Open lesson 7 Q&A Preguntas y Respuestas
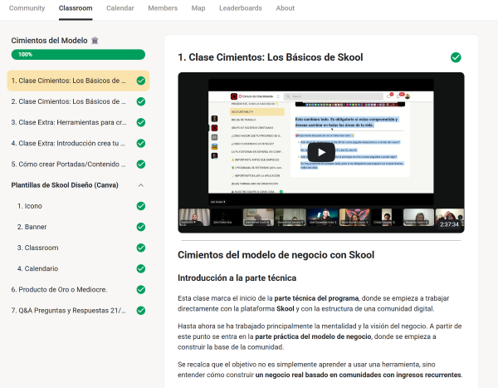498x388 pixels. pos(78,311)
